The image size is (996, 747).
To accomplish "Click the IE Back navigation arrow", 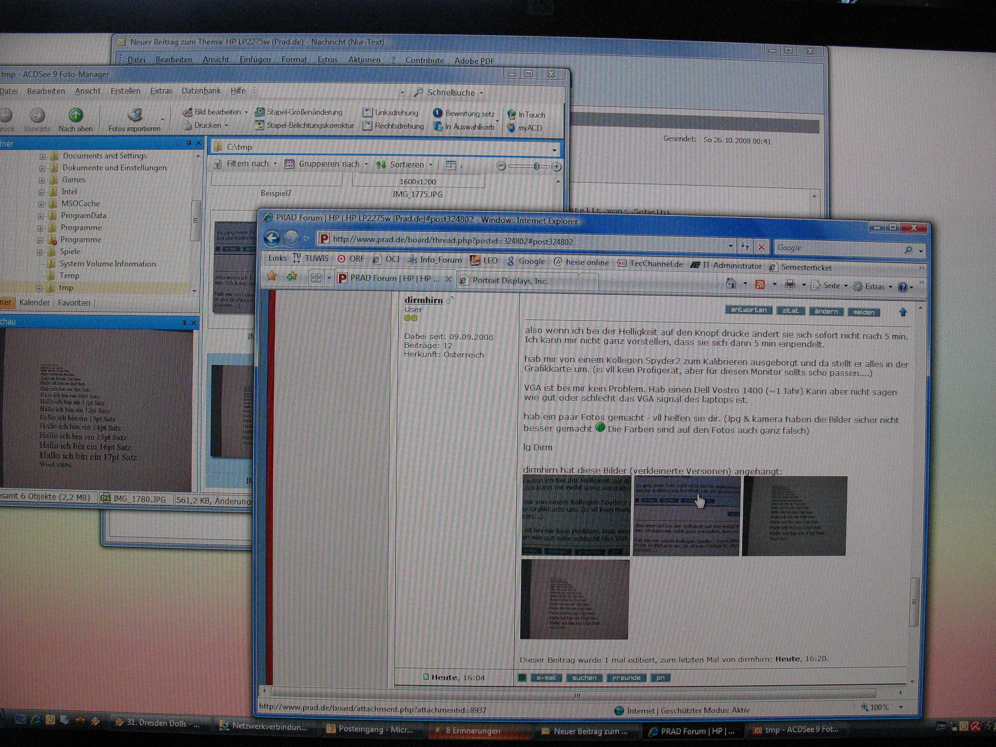I will coord(272,238).
